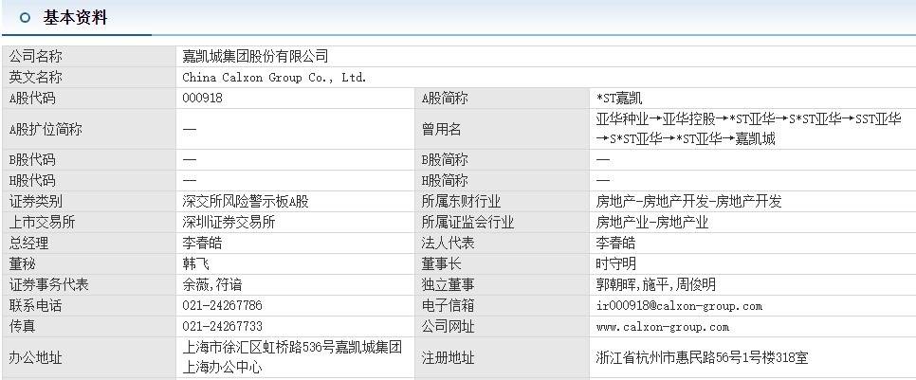The width and height of the screenshot is (916, 380).
Task: Click the circle icon beside 基本资料
Action: pos(25,17)
